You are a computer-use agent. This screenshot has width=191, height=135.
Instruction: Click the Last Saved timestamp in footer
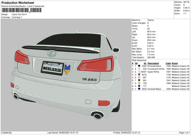(x=63, y=132)
